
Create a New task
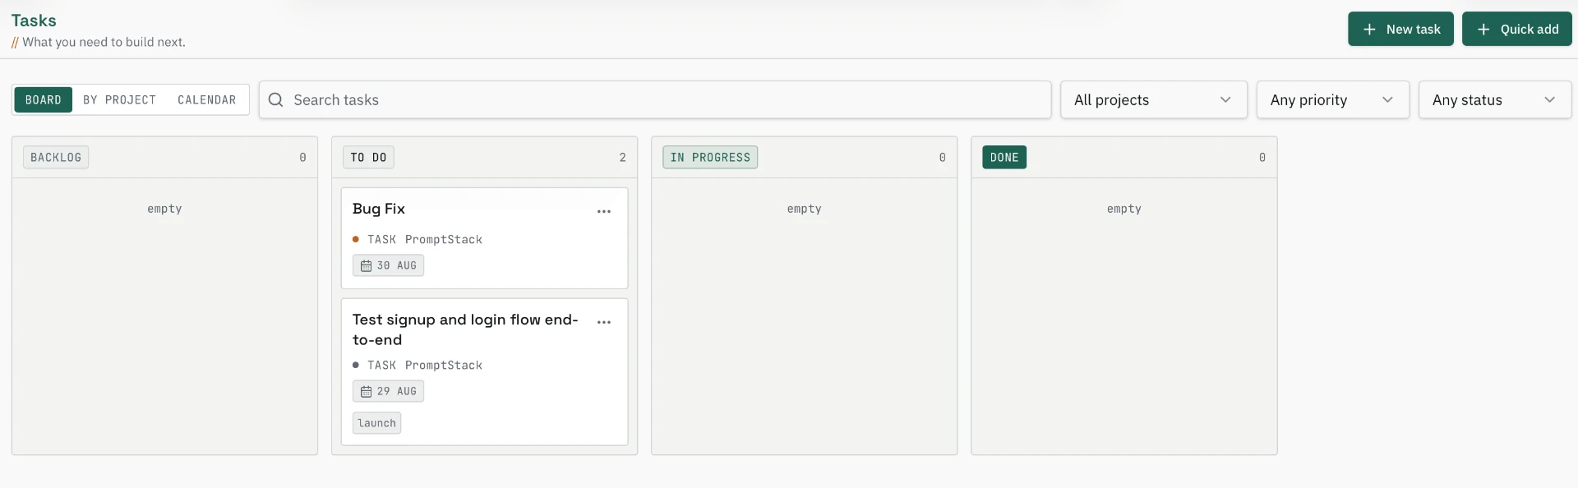tap(1400, 29)
